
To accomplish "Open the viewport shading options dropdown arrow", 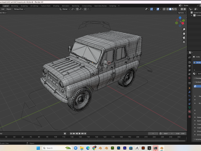I will tap(178, 9).
